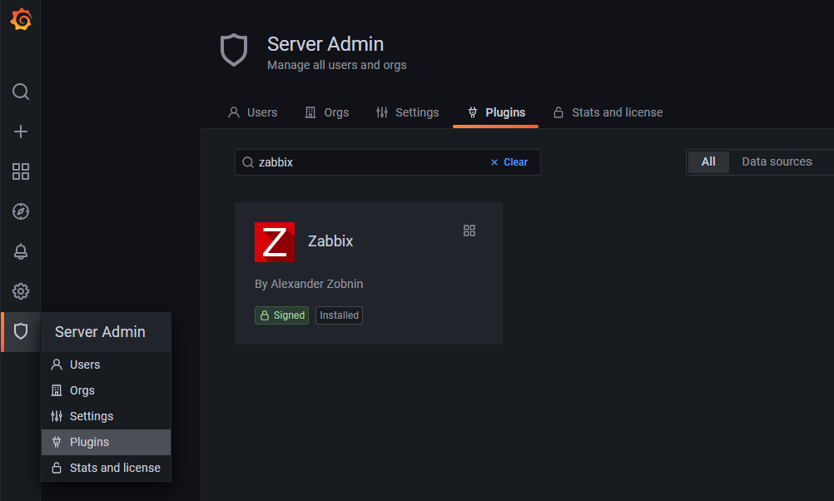This screenshot has width=834, height=501.
Task: Open the Grafana home logo
Action: (21, 19)
